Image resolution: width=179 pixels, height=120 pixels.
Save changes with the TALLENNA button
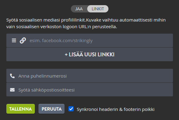pyautogui.click(x=21, y=109)
